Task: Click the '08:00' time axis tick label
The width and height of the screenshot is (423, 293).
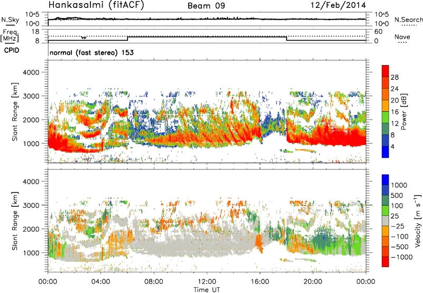Action: pos(154,282)
